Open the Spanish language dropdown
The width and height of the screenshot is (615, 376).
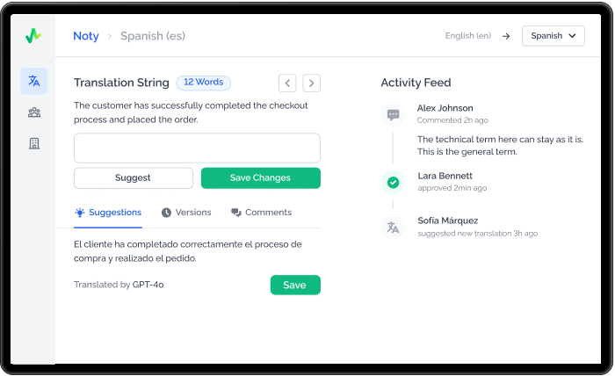point(553,36)
